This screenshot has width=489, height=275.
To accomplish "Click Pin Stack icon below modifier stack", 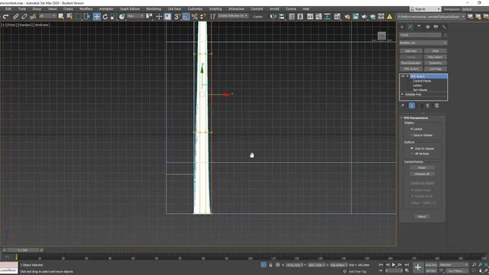I will click(x=403, y=105).
